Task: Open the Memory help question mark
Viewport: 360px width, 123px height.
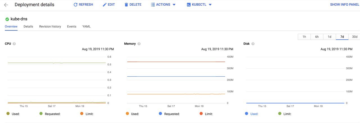Action: tap(139, 44)
